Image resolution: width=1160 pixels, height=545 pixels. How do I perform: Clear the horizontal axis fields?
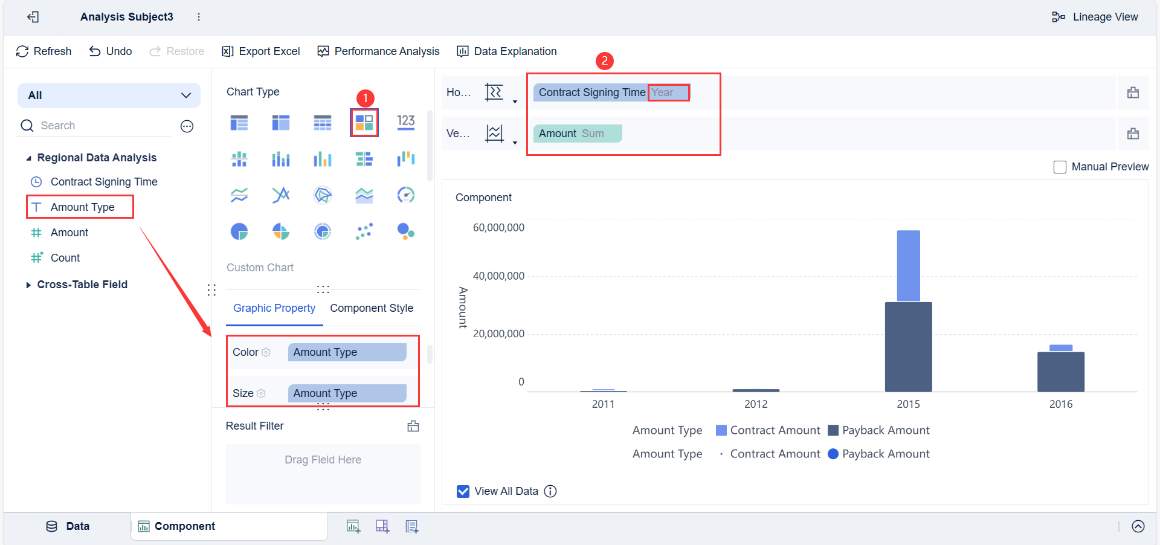[1133, 92]
